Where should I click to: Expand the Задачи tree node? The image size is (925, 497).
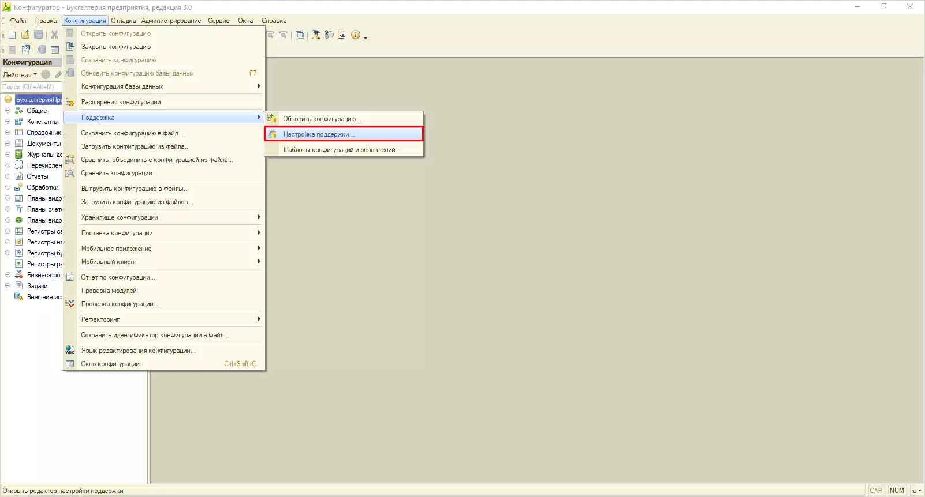pos(8,286)
